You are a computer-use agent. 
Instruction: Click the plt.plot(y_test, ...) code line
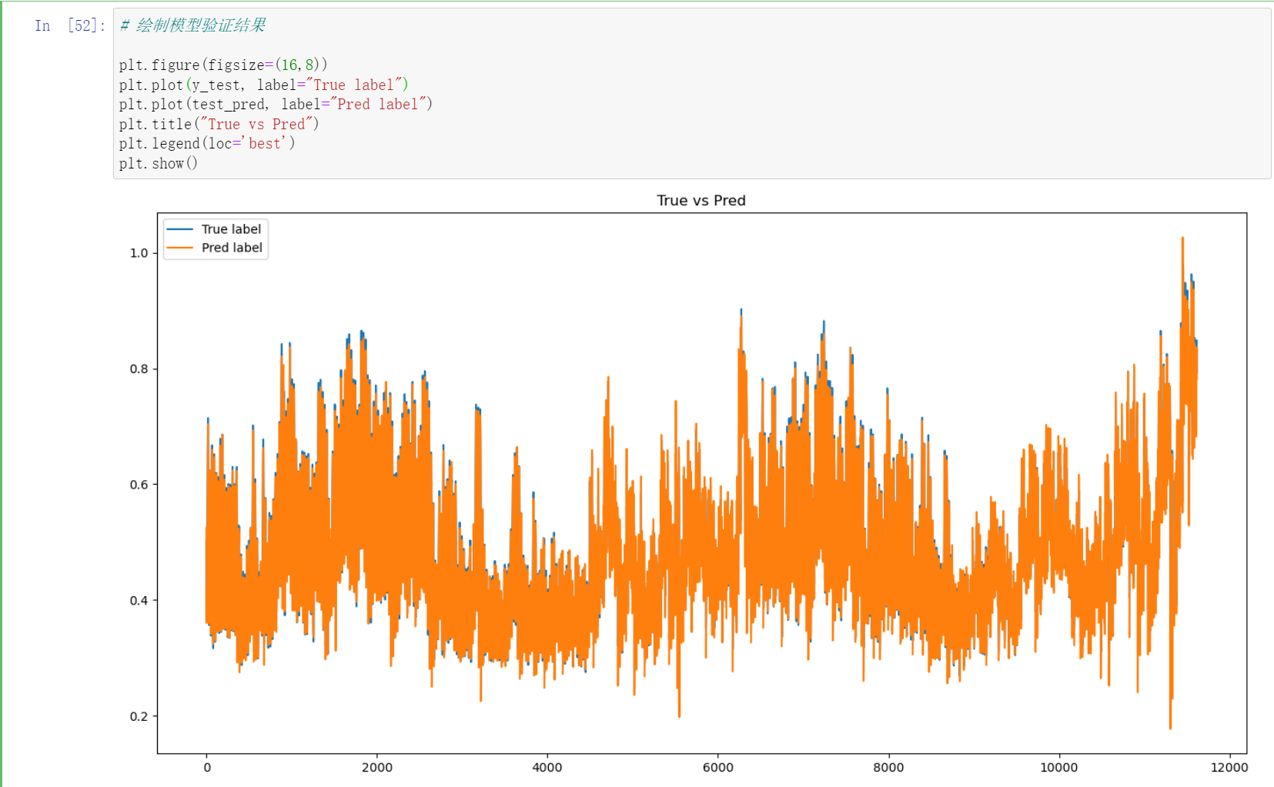pyautogui.click(x=263, y=85)
